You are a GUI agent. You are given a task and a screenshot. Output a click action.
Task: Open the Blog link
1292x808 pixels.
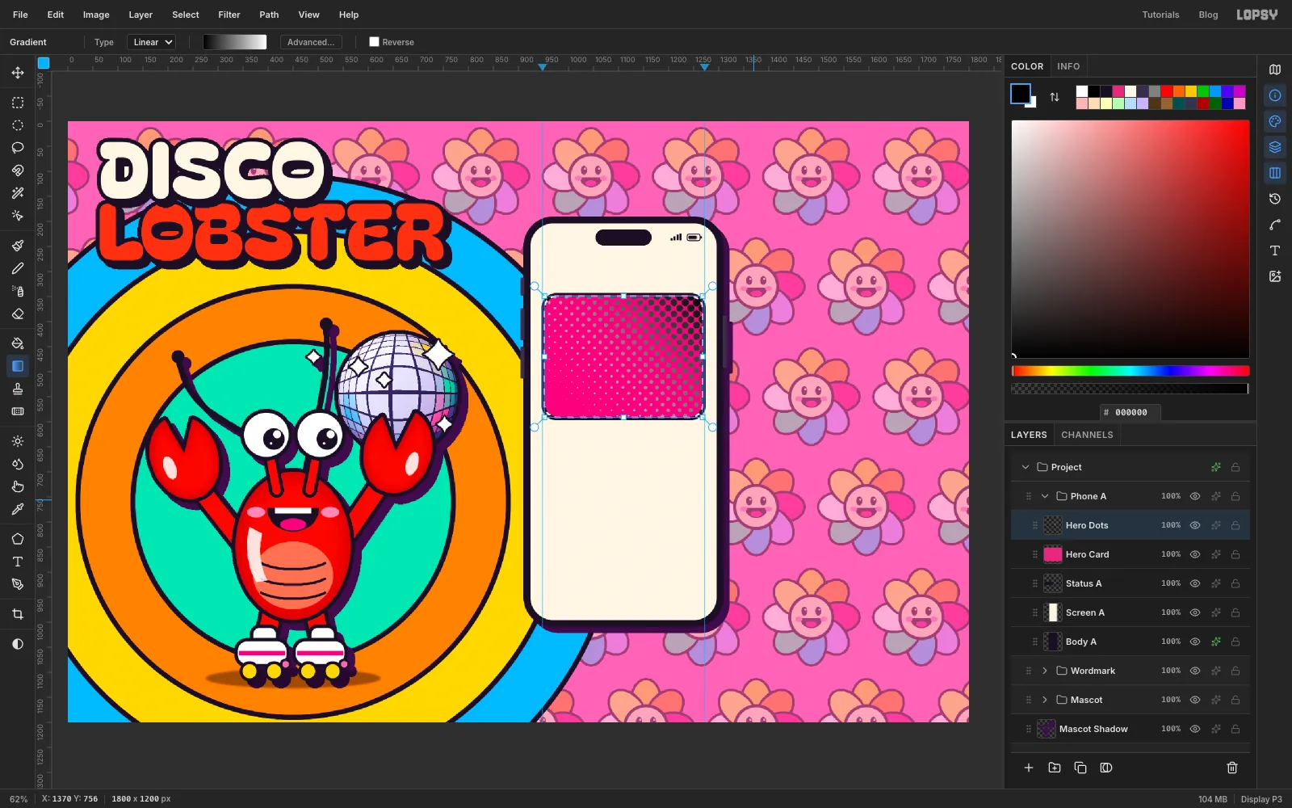[1208, 15]
